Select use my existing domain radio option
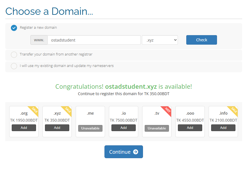 14,66
